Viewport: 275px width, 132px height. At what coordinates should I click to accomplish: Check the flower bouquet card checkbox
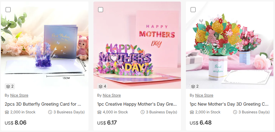[193, 10]
